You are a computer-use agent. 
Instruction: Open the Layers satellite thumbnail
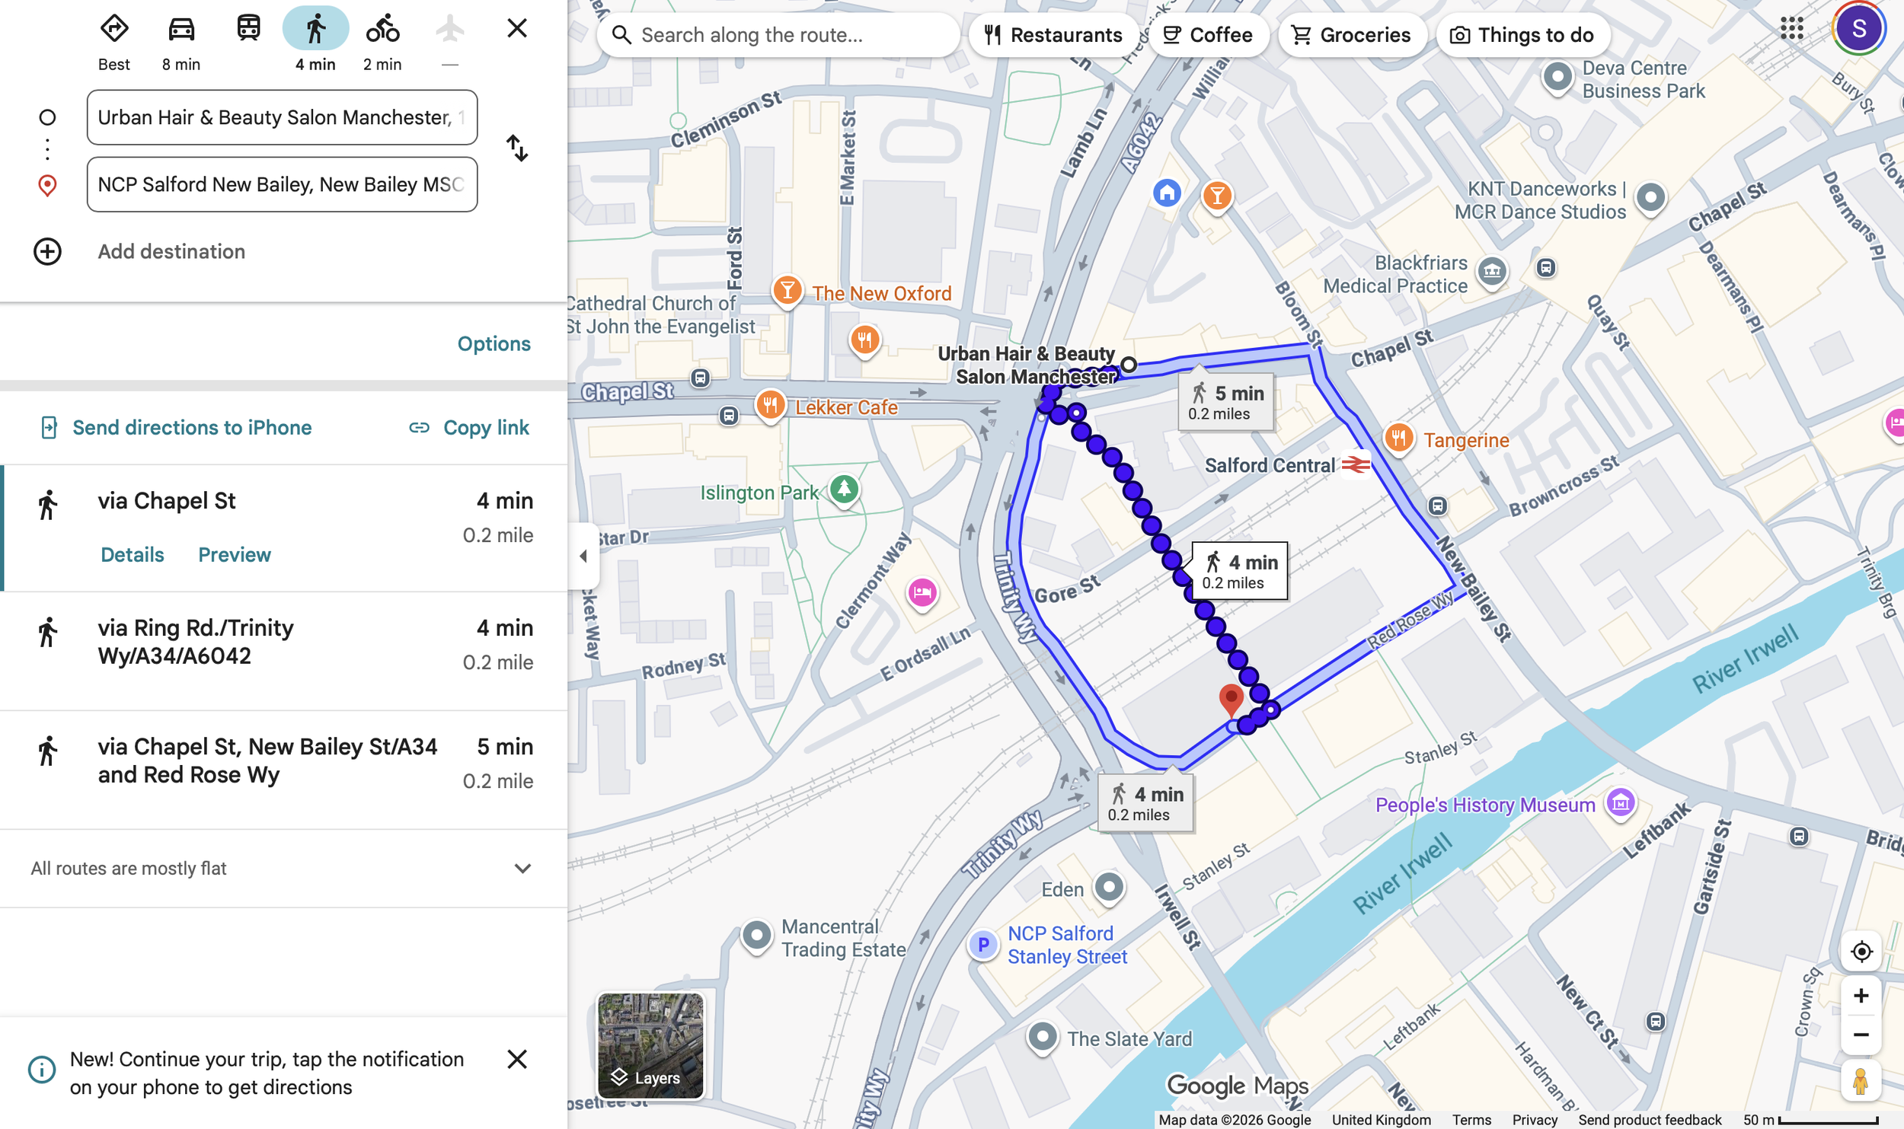click(650, 1045)
